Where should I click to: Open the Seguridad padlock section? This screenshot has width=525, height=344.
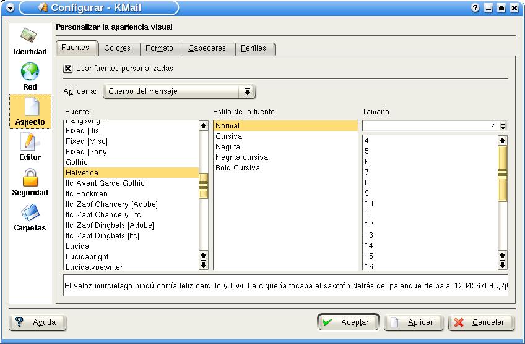[x=30, y=182]
